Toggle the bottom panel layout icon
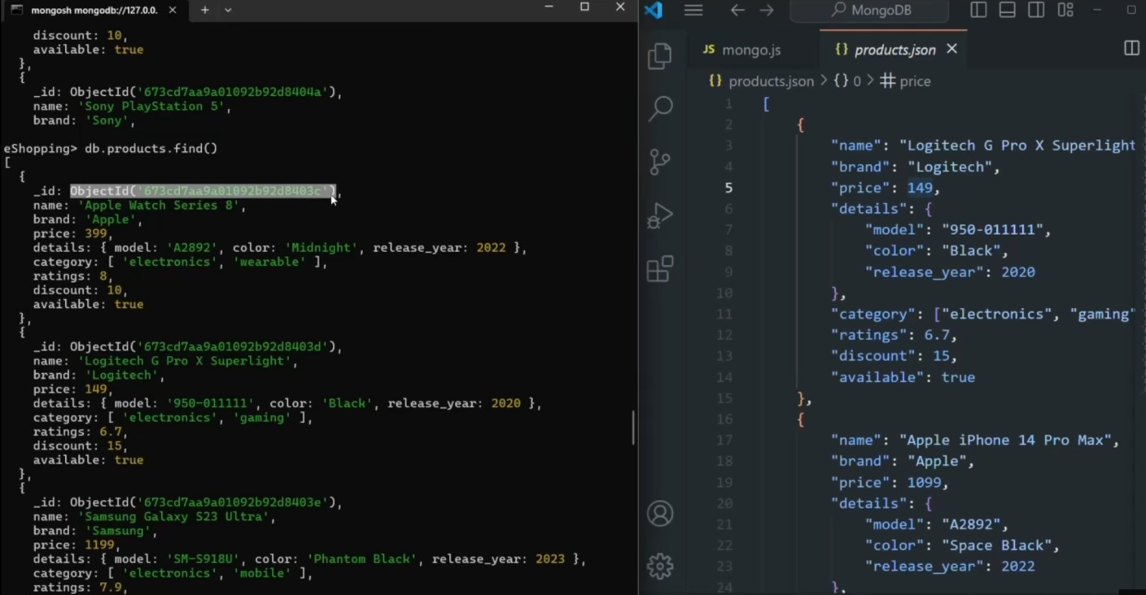Viewport: 1146px width, 595px height. pyautogui.click(x=1007, y=10)
